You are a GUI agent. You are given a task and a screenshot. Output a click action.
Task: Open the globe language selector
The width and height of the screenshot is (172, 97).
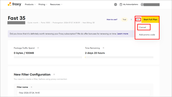tap(116, 5)
